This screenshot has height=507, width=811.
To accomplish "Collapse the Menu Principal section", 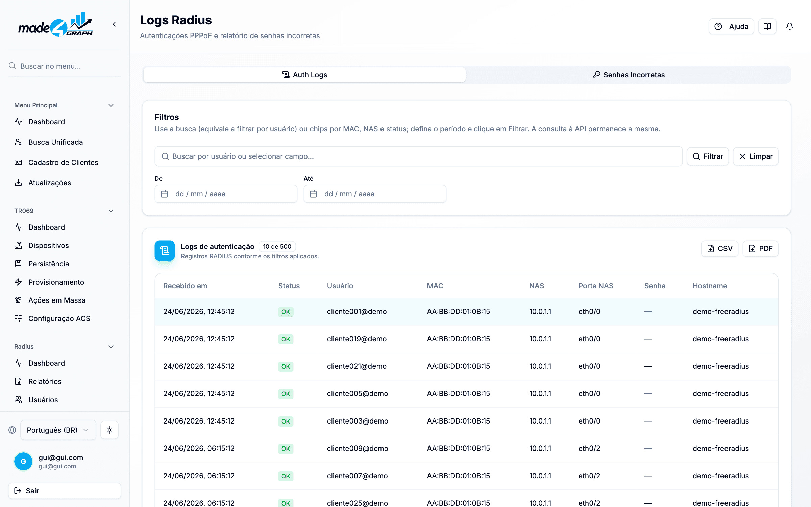I will (x=111, y=105).
